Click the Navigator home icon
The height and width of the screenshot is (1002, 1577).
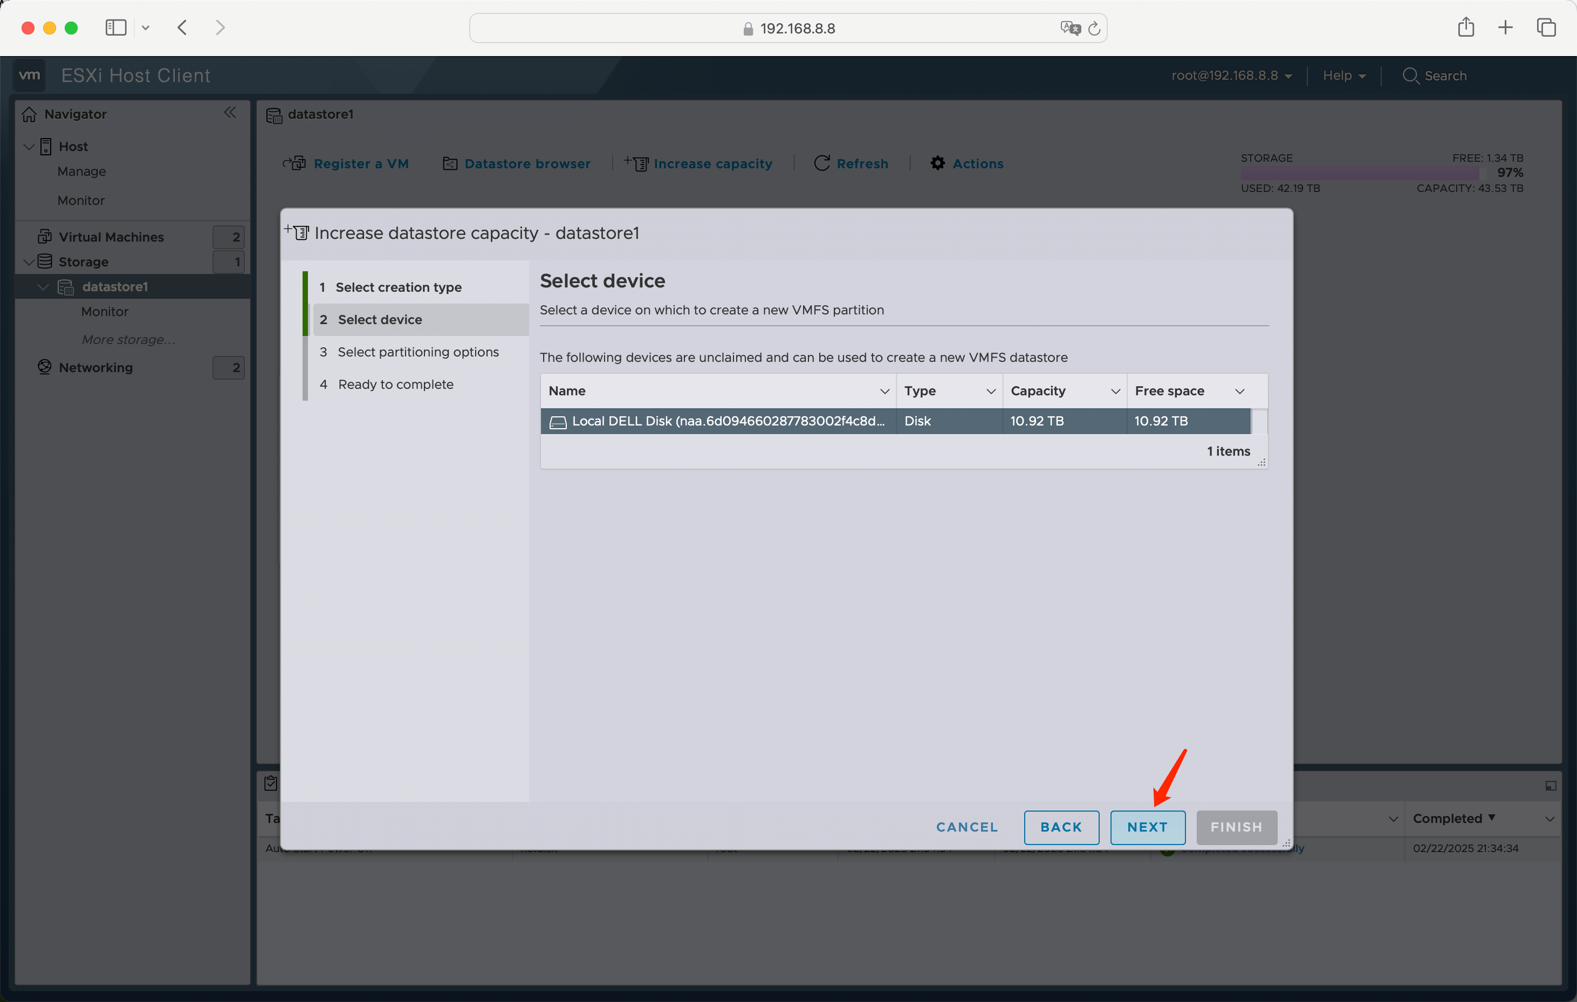(x=29, y=114)
